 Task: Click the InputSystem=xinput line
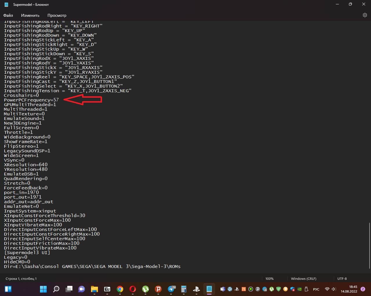pyautogui.click(x=30, y=211)
